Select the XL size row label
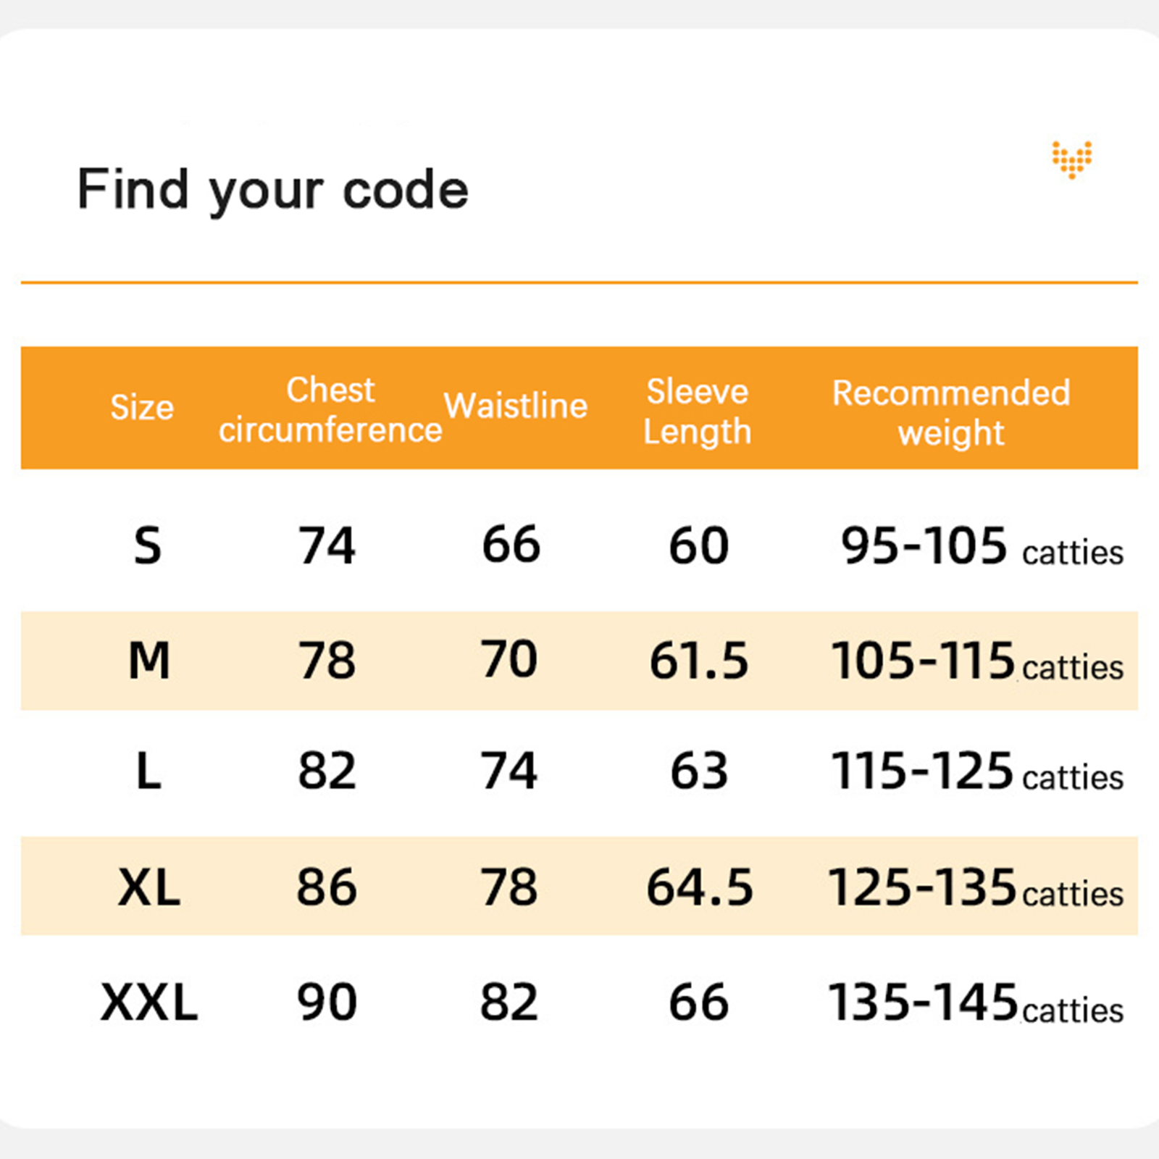This screenshot has width=1159, height=1159. tap(149, 887)
